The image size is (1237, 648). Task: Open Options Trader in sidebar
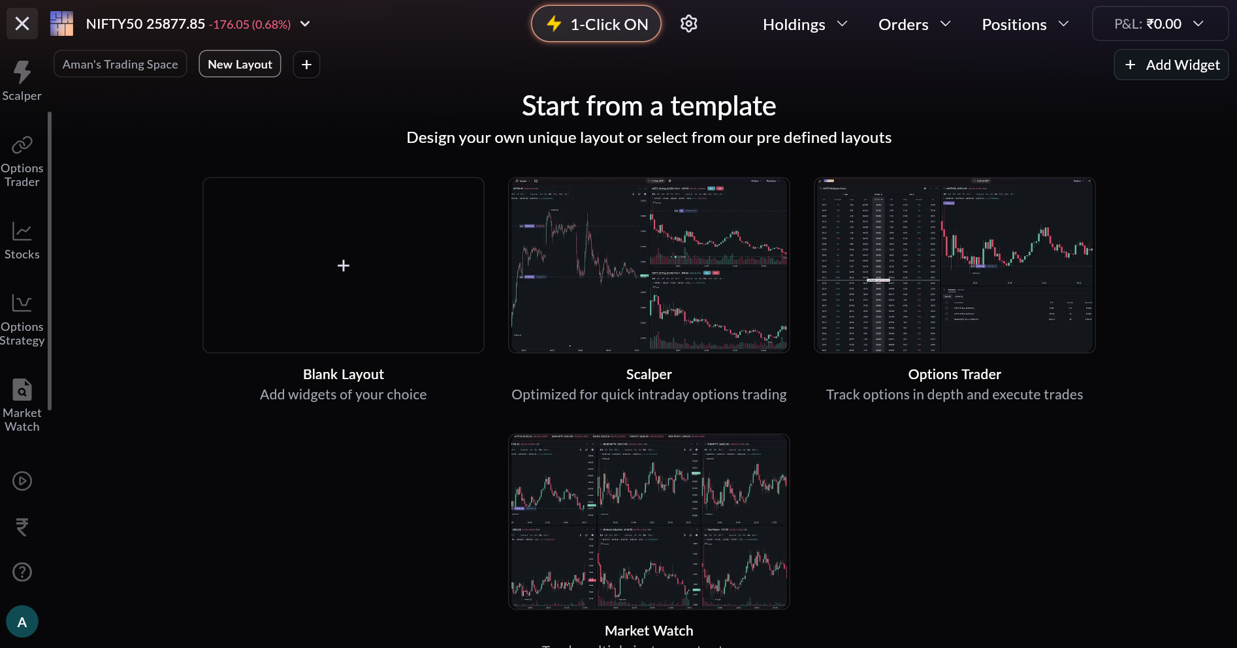(22, 161)
